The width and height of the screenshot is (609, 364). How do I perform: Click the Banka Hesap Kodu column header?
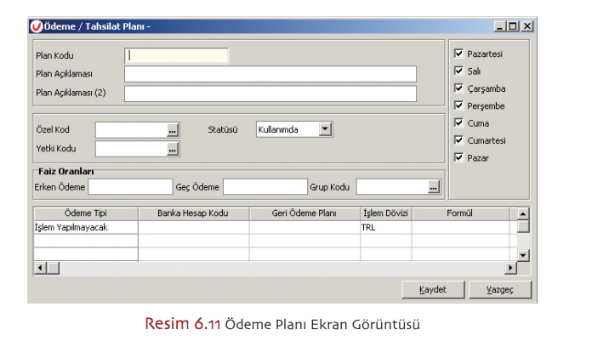point(193,213)
